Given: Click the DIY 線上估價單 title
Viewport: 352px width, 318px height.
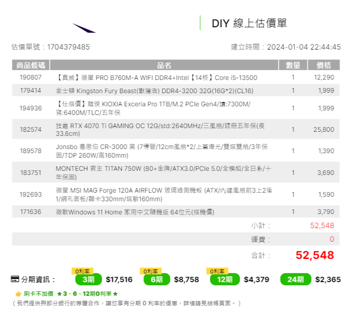Looking at the screenshot, I should [249, 23].
